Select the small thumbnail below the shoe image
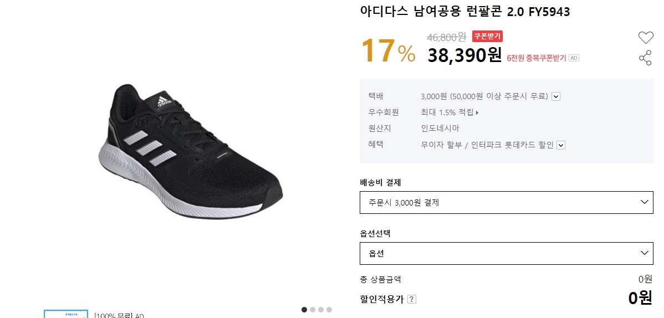 click(x=65, y=314)
